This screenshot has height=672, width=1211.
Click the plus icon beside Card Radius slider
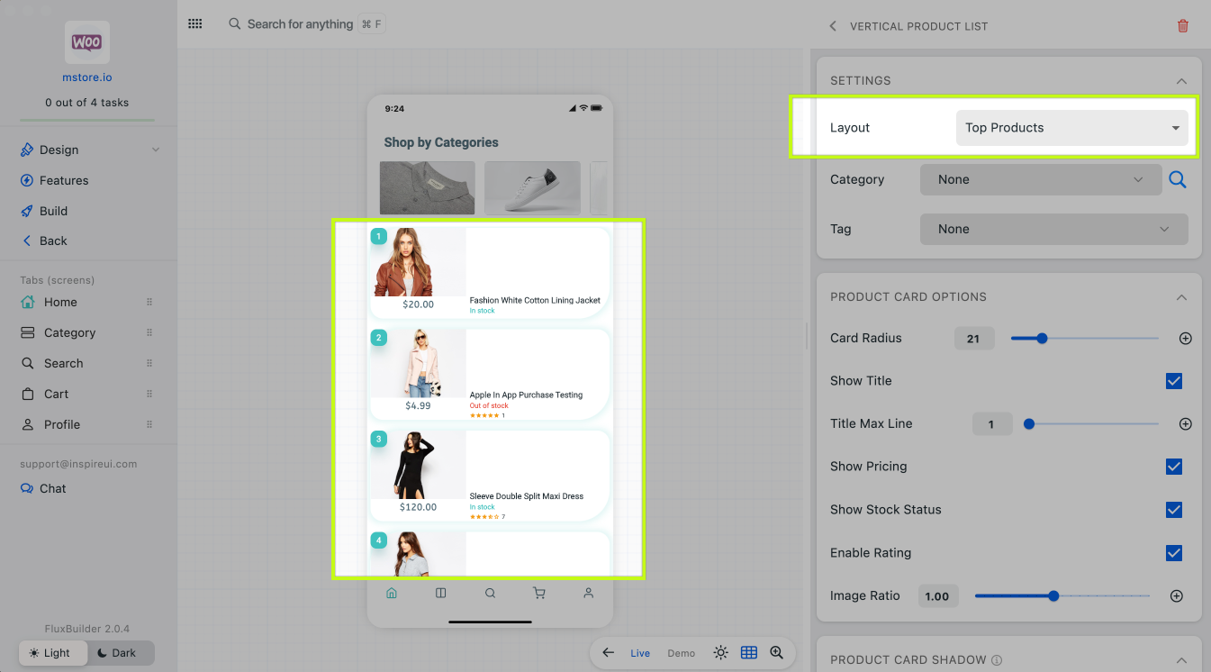pyautogui.click(x=1185, y=339)
